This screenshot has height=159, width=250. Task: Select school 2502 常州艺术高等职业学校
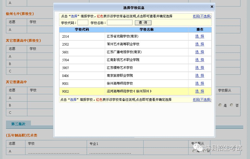200,44
